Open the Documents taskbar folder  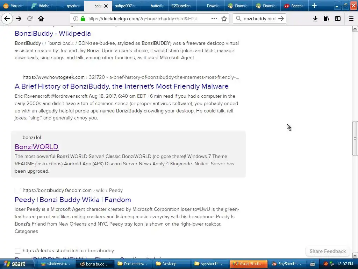click(x=133, y=264)
